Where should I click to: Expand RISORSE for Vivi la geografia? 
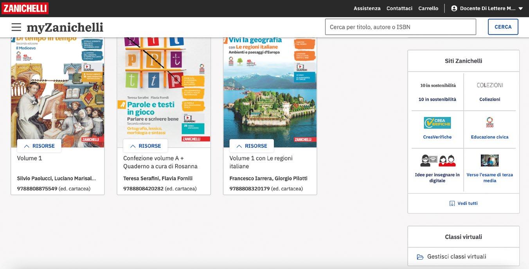pyautogui.click(x=252, y=146)
